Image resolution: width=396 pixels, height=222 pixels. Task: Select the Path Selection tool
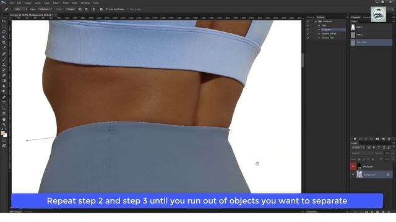[4, 108]
